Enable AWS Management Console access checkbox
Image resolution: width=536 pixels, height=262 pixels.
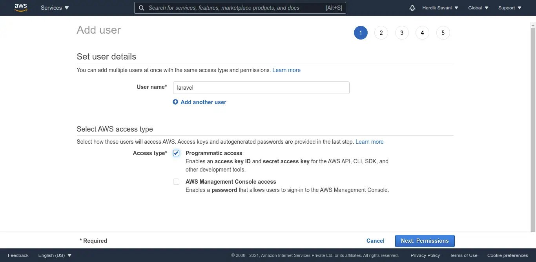pos(176,182)
